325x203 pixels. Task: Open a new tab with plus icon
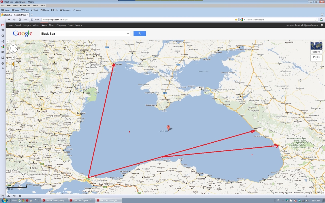click(x=32, y=15)
